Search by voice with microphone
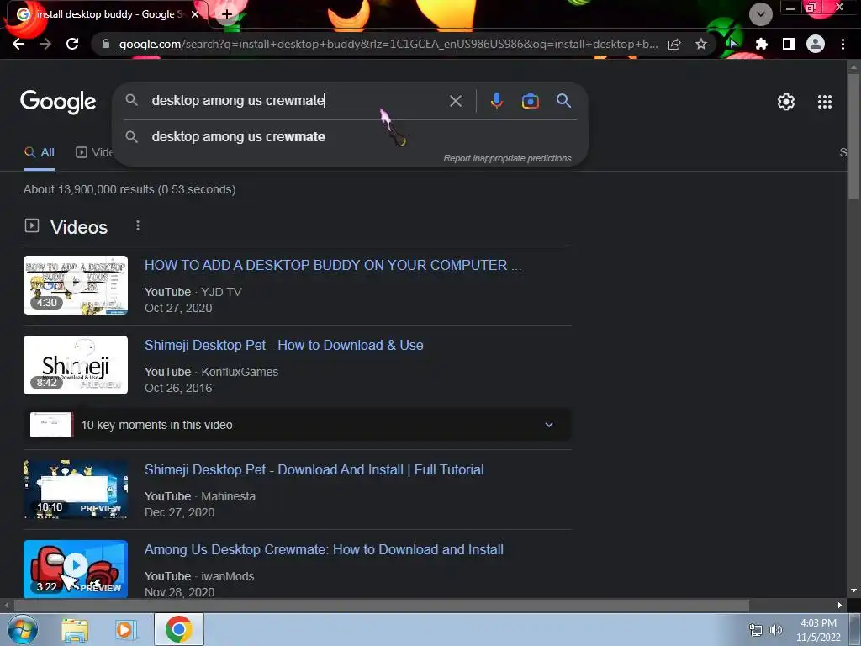This screenshot has width=861, height=646. click(x=496, y=101)
